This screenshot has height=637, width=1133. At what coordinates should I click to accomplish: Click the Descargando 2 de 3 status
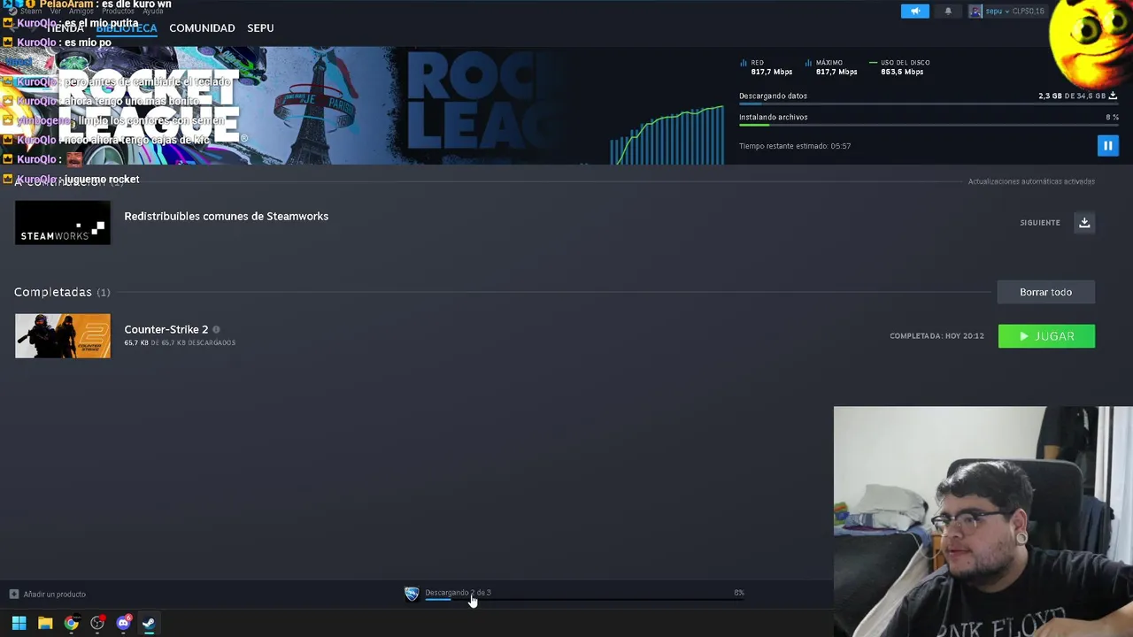tap(458, 593)
